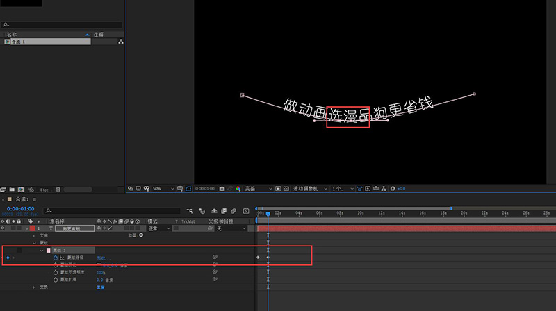
Task: Toggle 蒙版扩展 stopwatch
Action: point(56,280)
